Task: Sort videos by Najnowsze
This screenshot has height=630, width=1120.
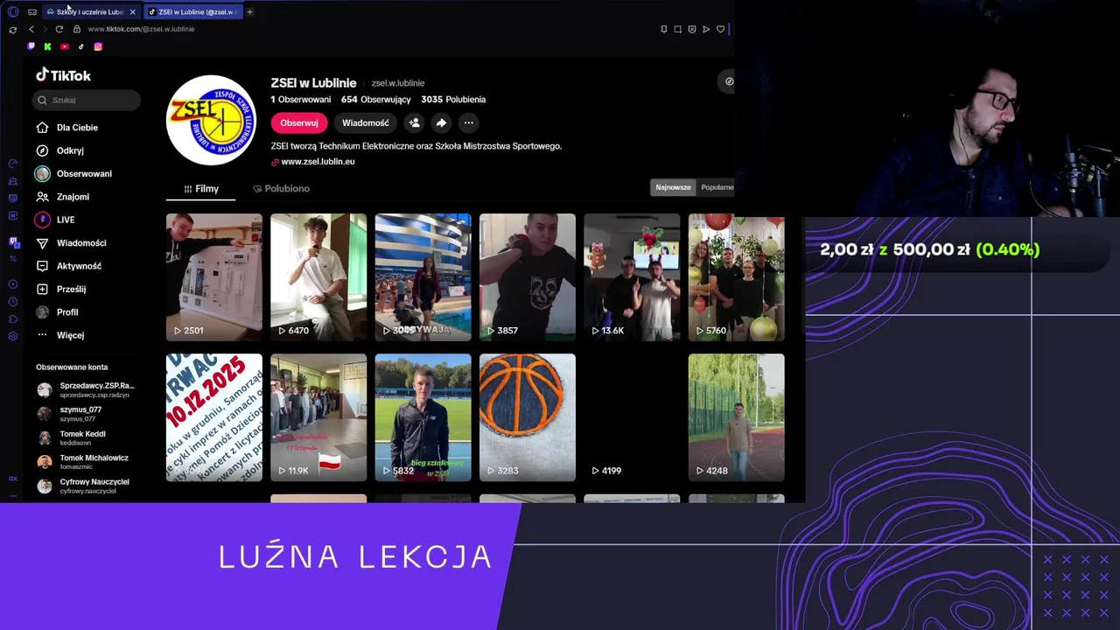Action: 673,187
